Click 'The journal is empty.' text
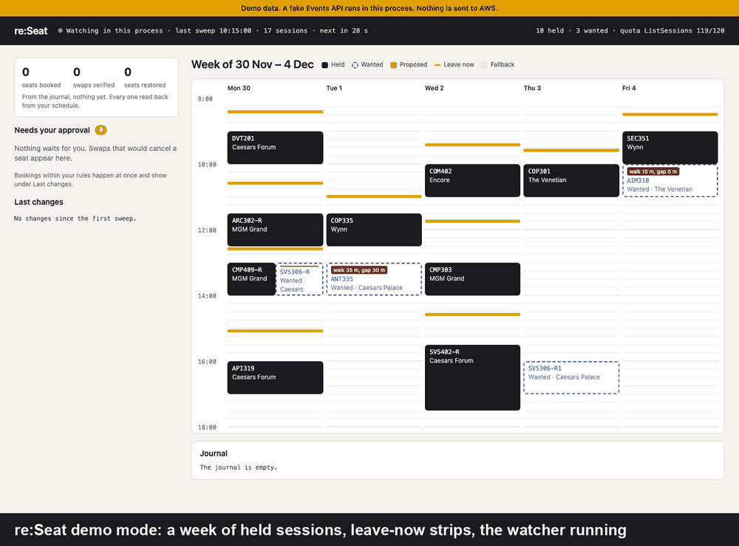The width and height of the screenshot is (739, 546). 239,467
